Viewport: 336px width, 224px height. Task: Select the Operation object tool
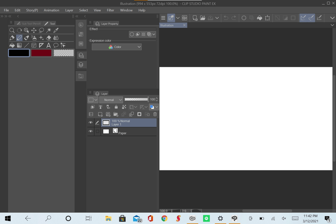[x=27, y=30]
